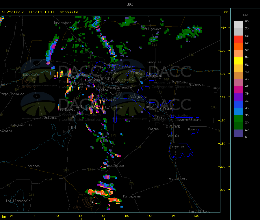Click the 54 dBZ yellow color swatch

(238, 61)
